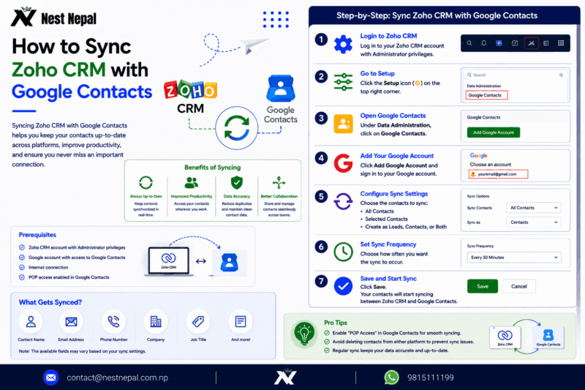
Task: Open the Sync as 'Contacts' dropdown
Action: coord(534,222)
